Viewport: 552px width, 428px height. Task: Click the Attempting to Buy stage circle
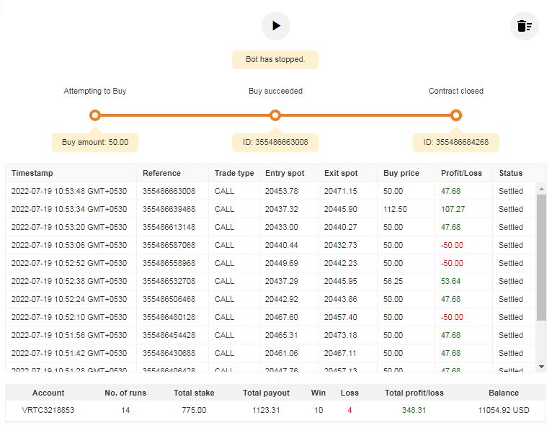point(95,115)
